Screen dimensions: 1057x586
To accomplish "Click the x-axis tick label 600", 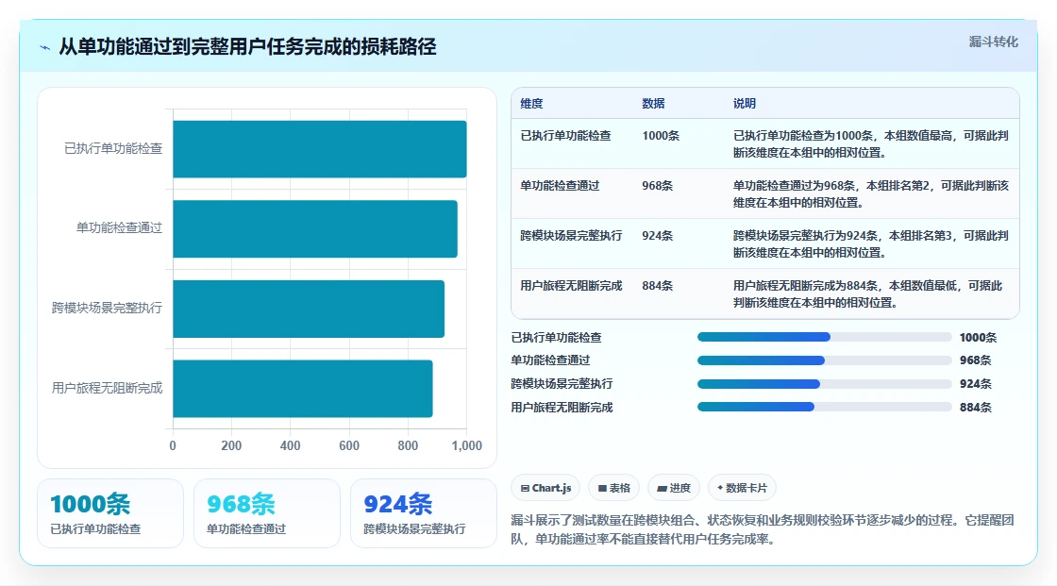I will tap(349, 445).
